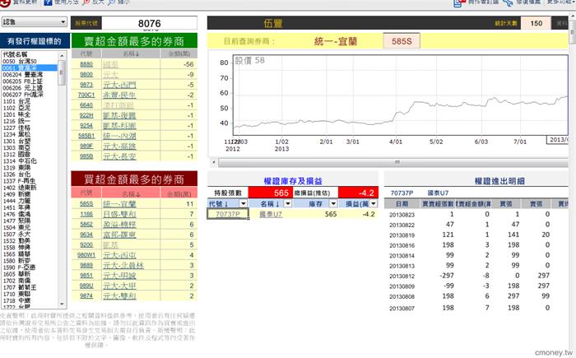This screenshot has height=358, width=576.
Task: Click broker code link 980W1
Action: click(x=86, y=255)
